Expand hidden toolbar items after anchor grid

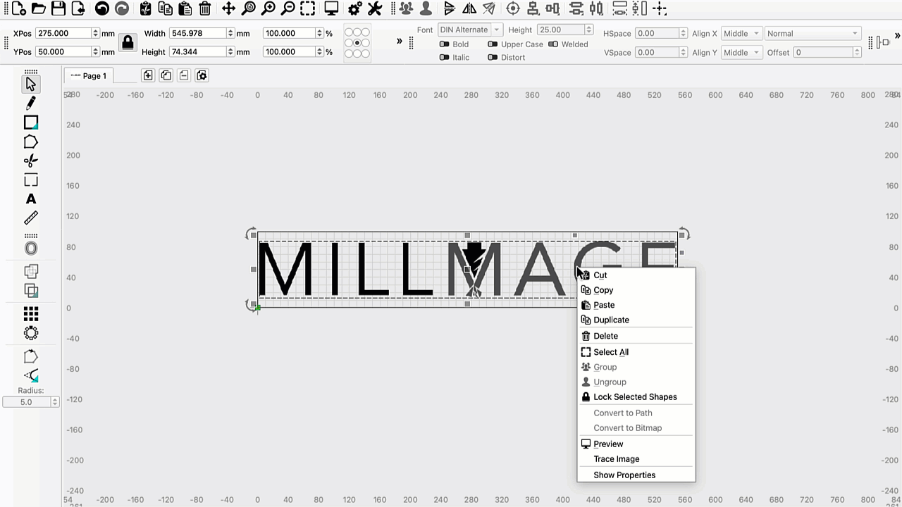[x=400, y=41]
